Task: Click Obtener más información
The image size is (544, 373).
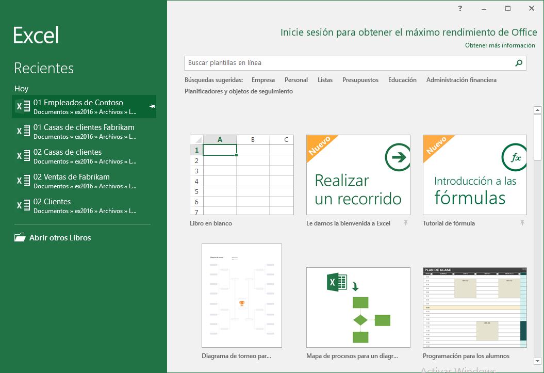Action: coord(500,45)
